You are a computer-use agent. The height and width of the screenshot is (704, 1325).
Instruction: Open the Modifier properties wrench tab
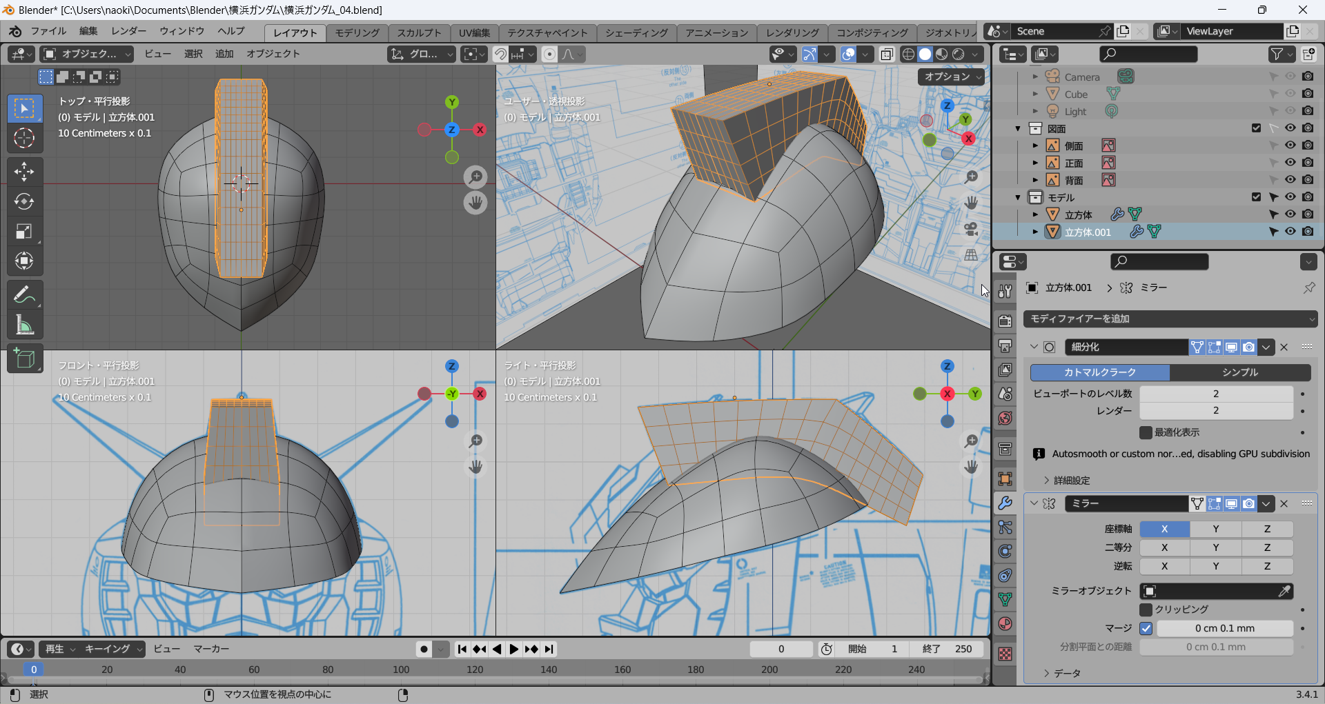pyautogui.click(x=1005, y=503)
